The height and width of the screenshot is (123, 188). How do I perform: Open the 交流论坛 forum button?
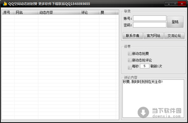(x=174, y=35)
